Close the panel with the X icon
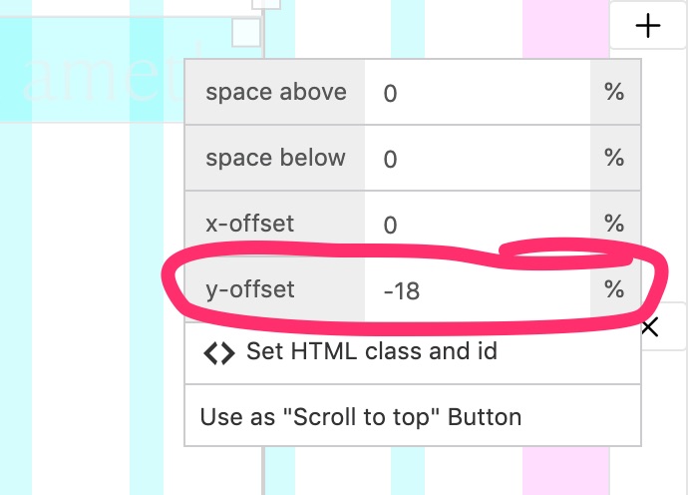The width and height of the screenshot is (688, 495). tap(650, 327)
